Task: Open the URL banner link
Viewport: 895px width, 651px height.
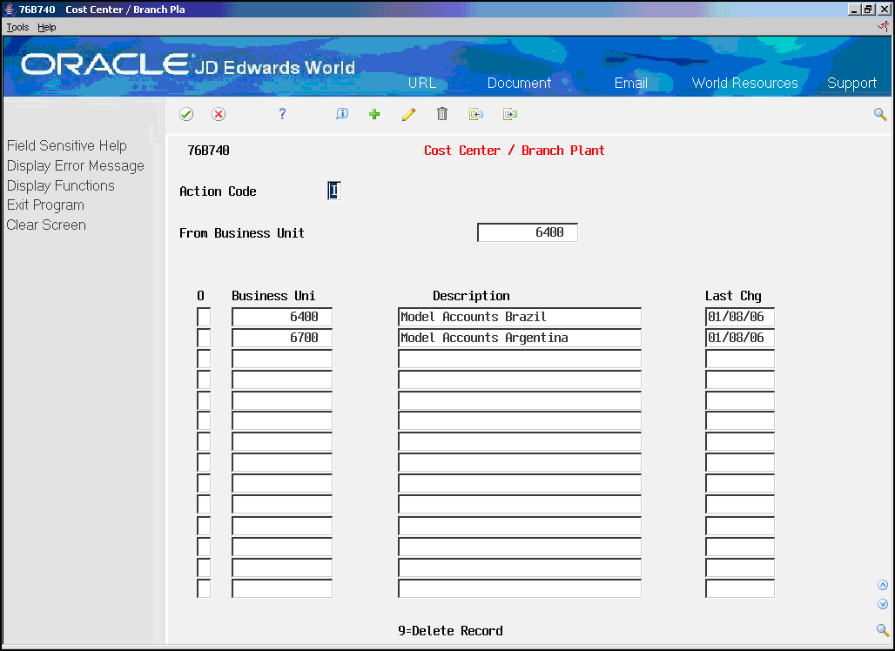Action: point(421,84)
